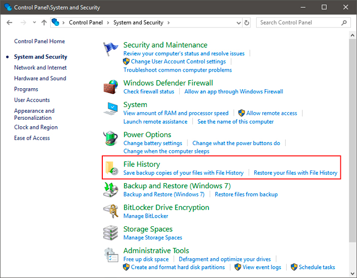Viewport: 357px width, 278px height.
Task: Select System and Security in sidebar
Action: tap(41, 57)
